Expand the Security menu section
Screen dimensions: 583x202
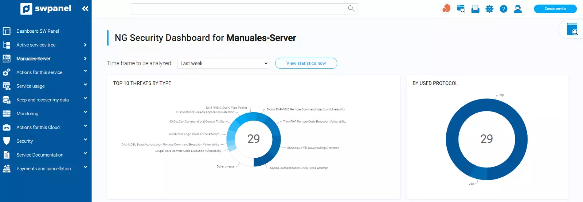point(25,141)
